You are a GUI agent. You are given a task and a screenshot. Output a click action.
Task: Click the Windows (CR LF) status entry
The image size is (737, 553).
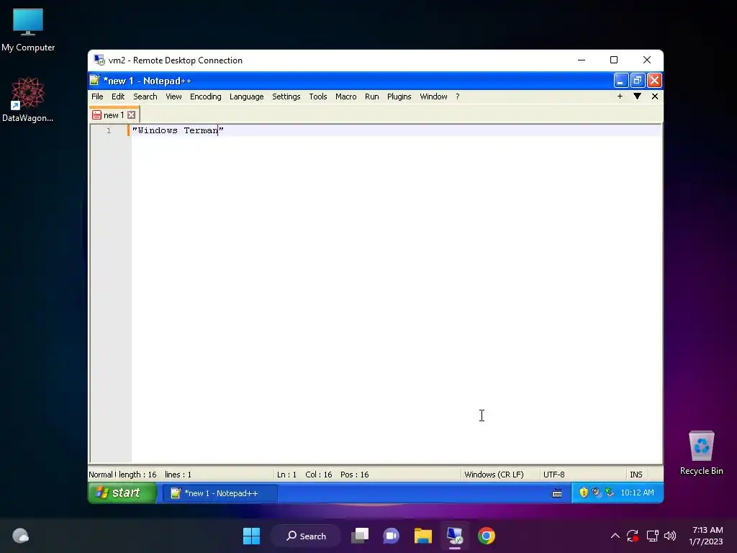click(x=494, y=475)
